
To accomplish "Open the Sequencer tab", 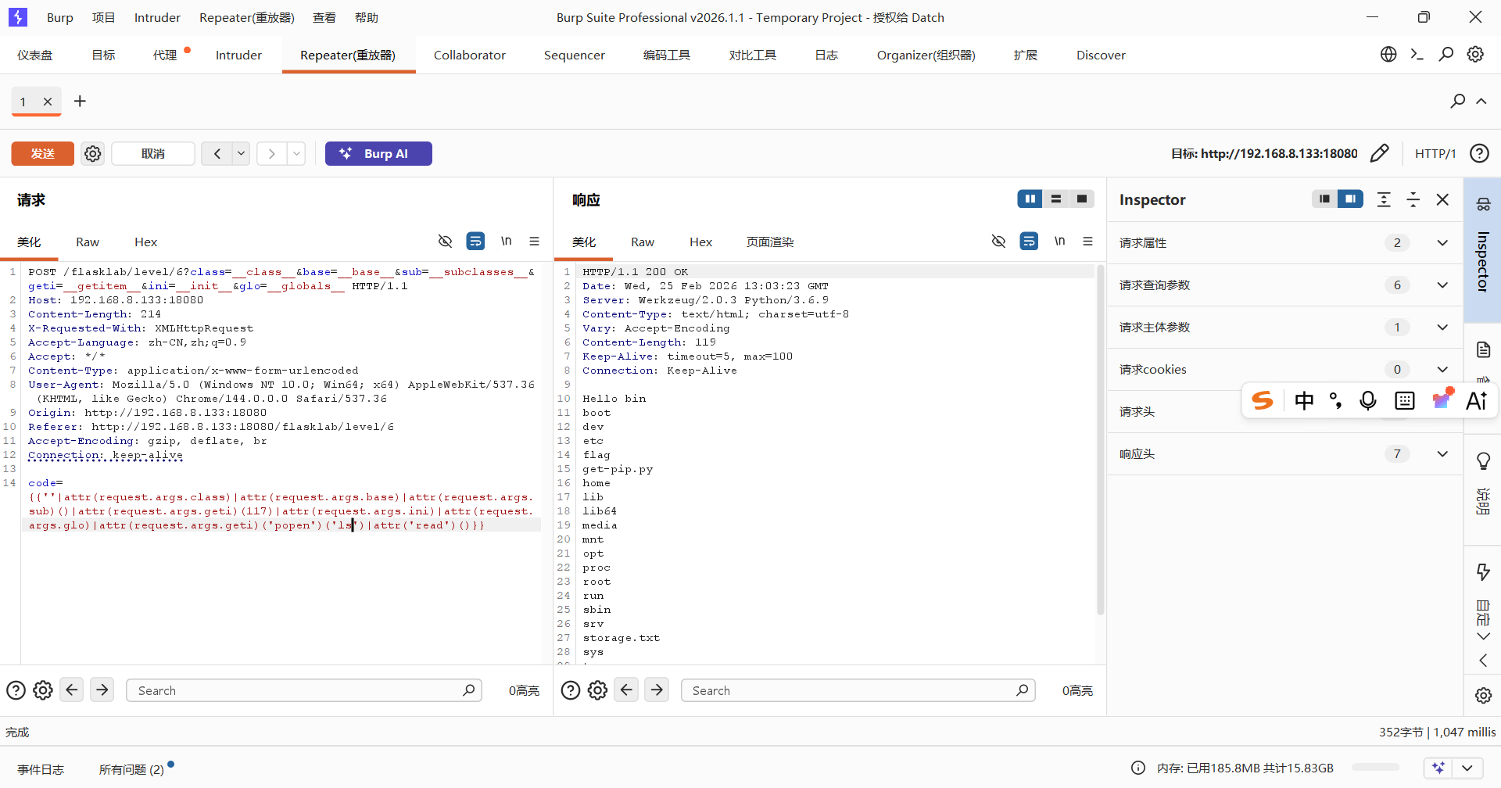I will pos(575,56).
